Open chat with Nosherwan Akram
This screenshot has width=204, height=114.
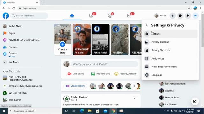[x=172, y=84]
